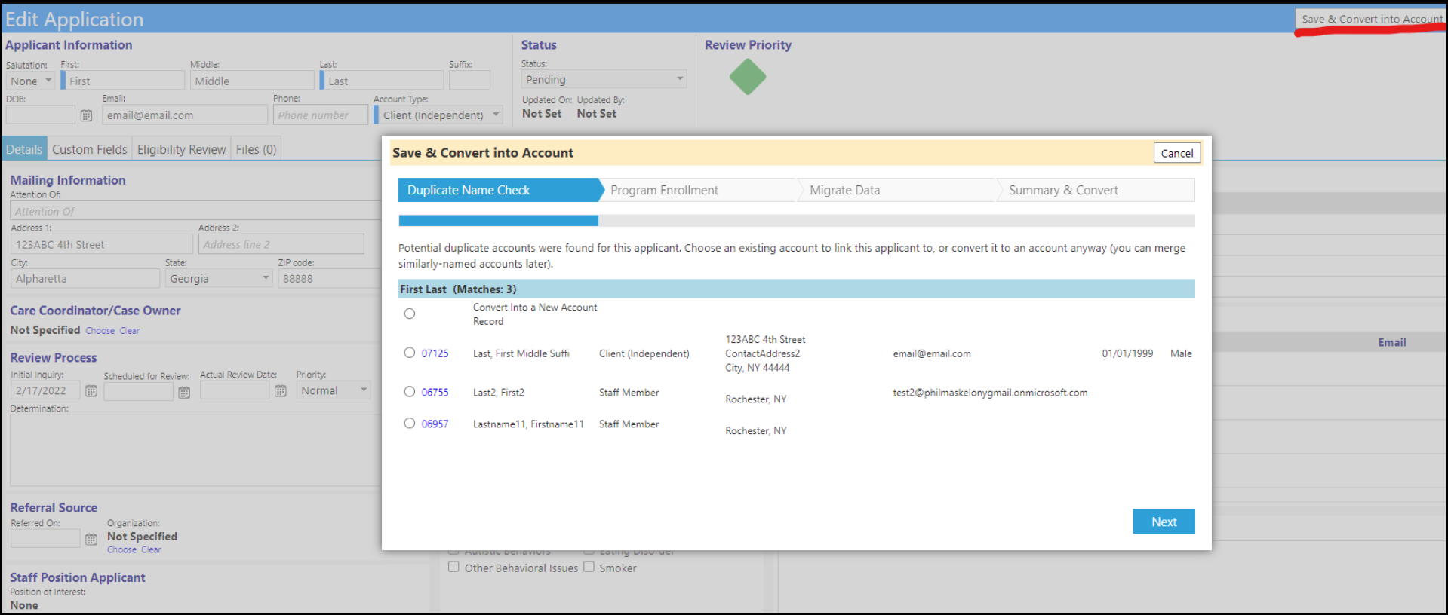Viewport: 1448px width, 615px height.
Task: Click the DOB date field
Action: pos(41,115)
